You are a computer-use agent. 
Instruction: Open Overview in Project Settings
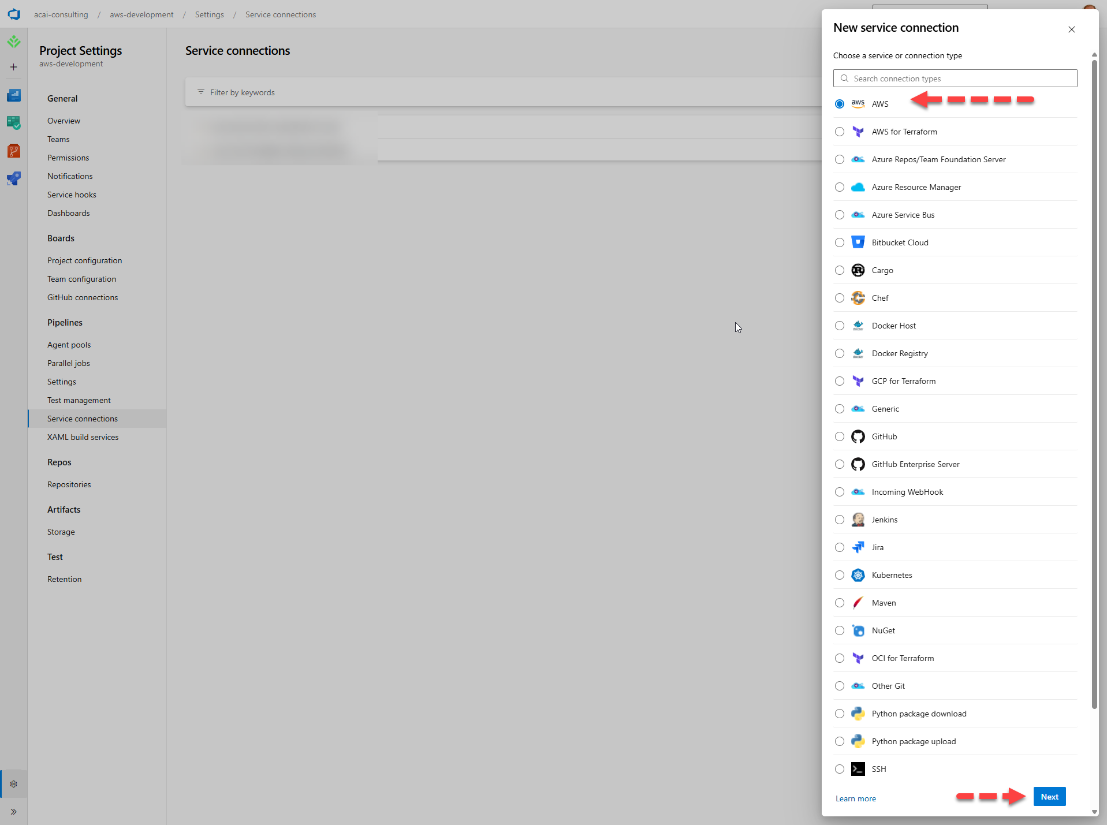pyautogui.click(x=64, y=121)
